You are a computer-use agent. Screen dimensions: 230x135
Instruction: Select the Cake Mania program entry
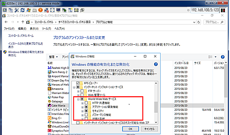click(56, 106)
